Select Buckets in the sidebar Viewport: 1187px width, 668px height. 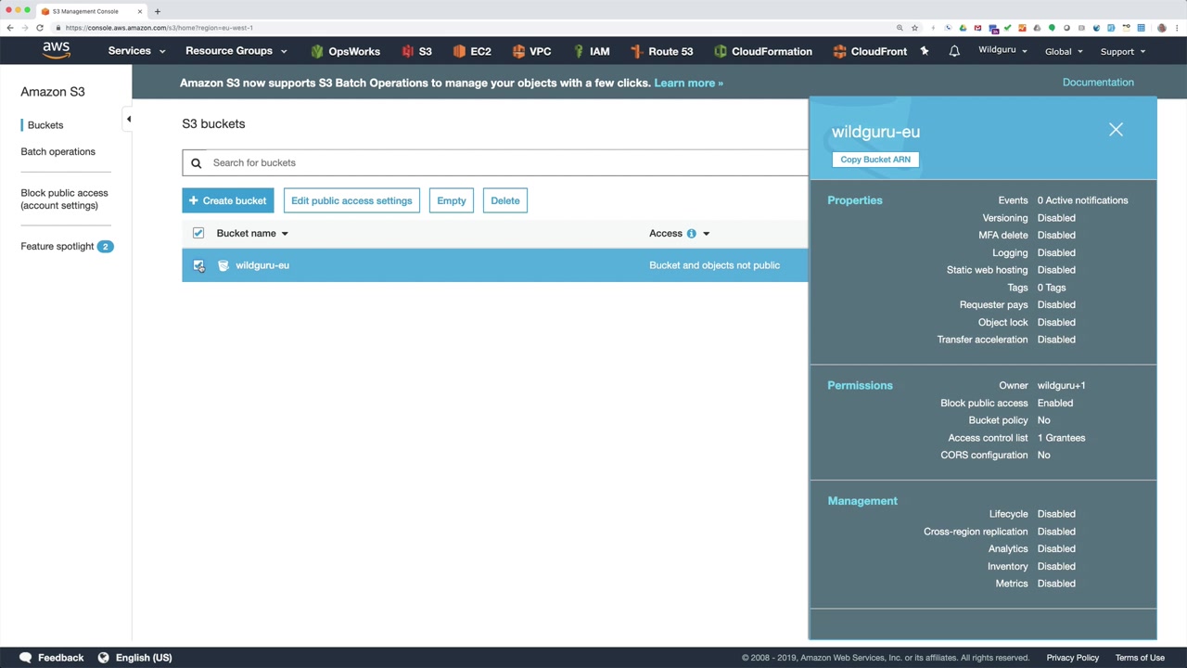click(45, 125)
